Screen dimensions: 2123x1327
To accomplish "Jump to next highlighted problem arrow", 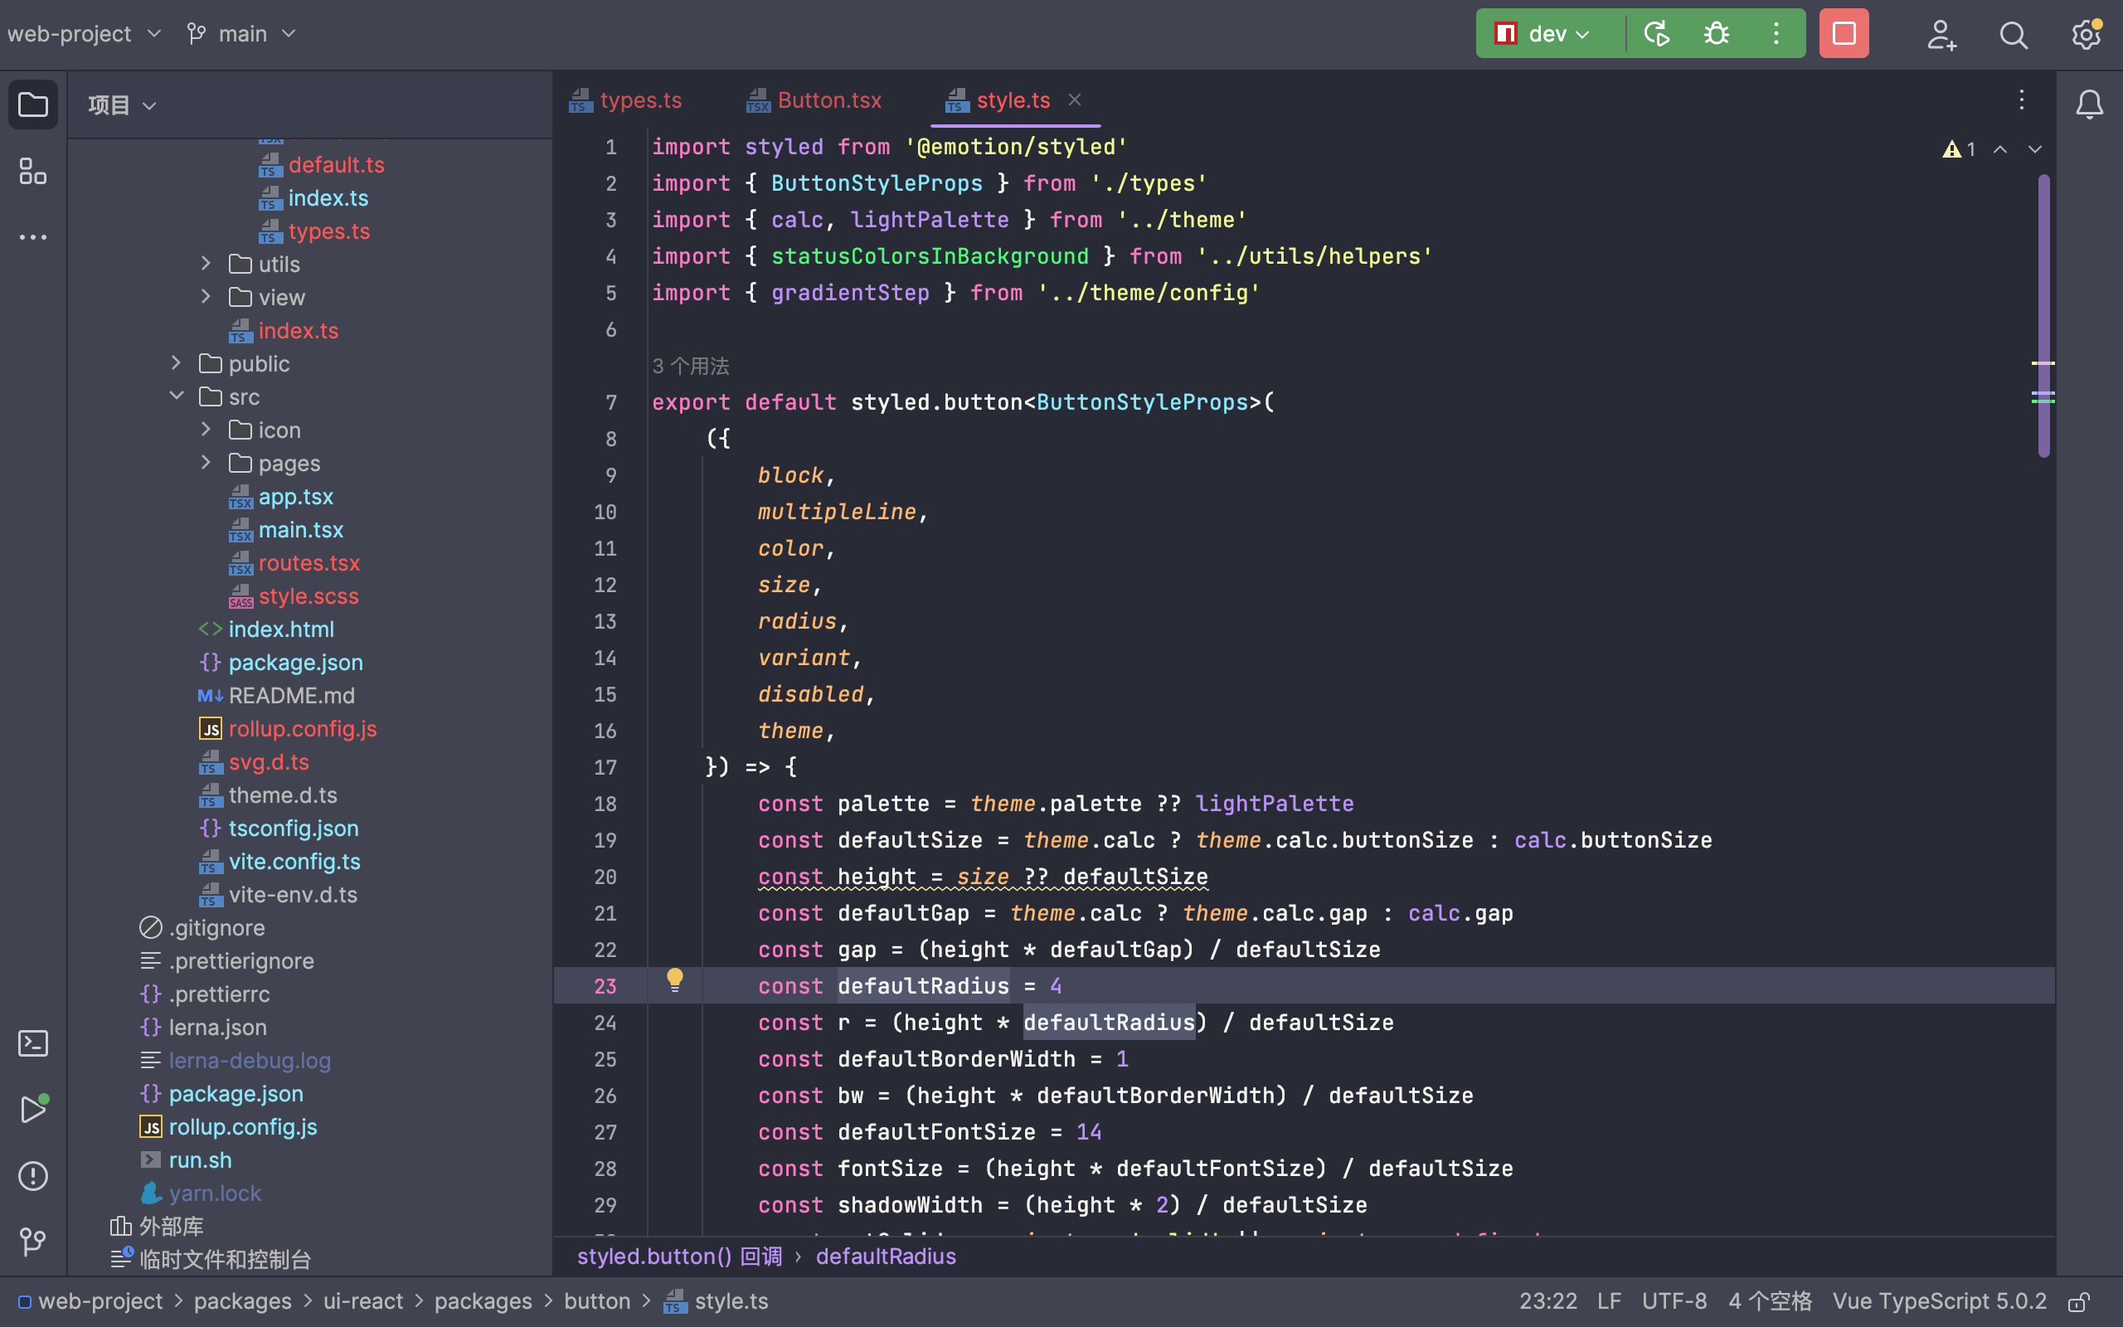I will [2035, 149].
